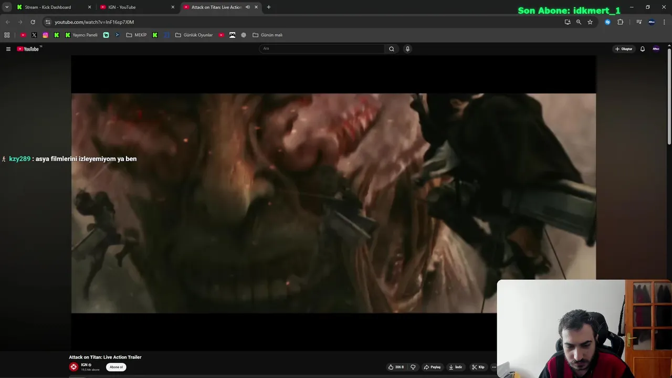Go forward with the forward arrow

click(x=20, y=22)
